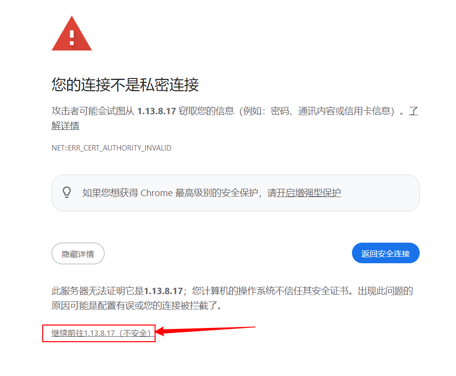The image size is (456, 376).
Task: Click bold 1.13.8.17 in the attacker warning
Action: 157,111
